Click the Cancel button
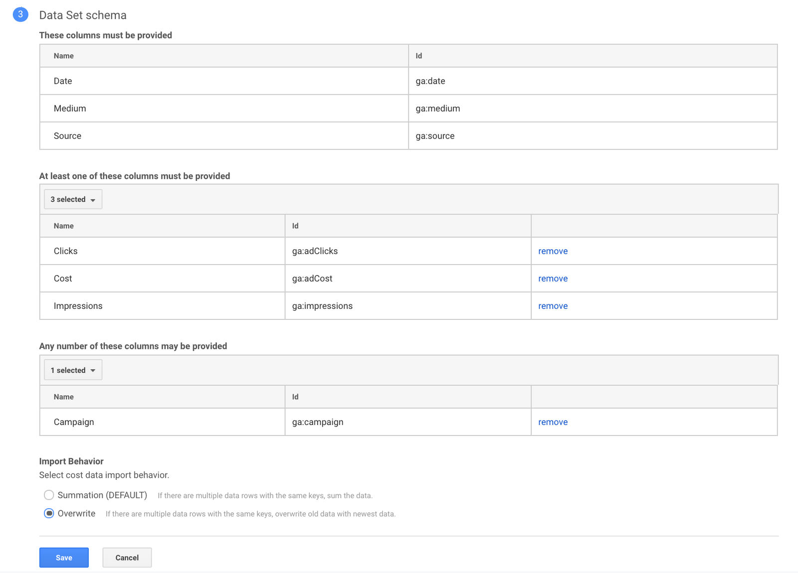The image size is (798, 573). click(x=127, y=558)
